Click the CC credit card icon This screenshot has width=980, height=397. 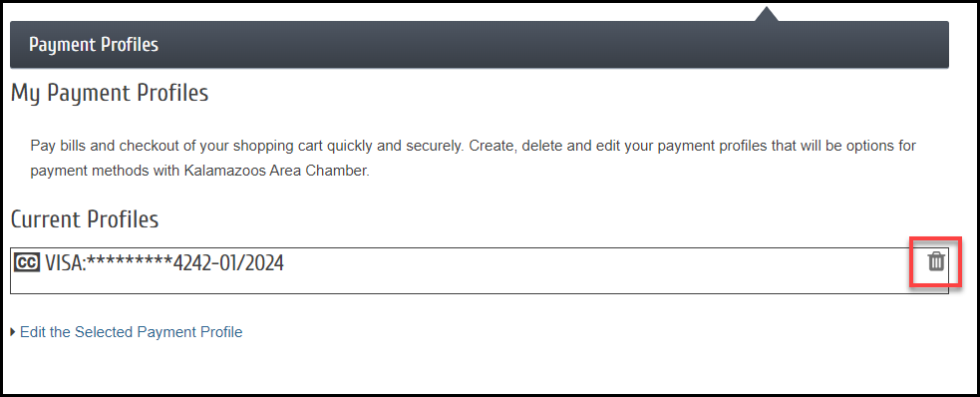26,262
